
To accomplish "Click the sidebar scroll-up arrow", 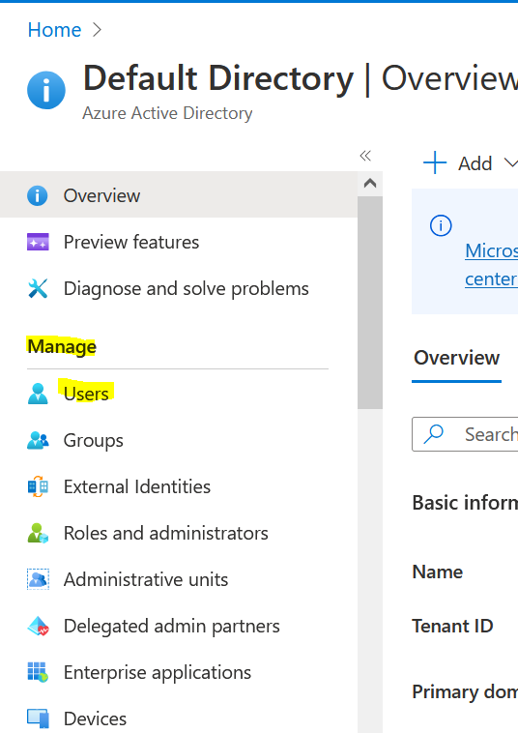I will point(370,184).
